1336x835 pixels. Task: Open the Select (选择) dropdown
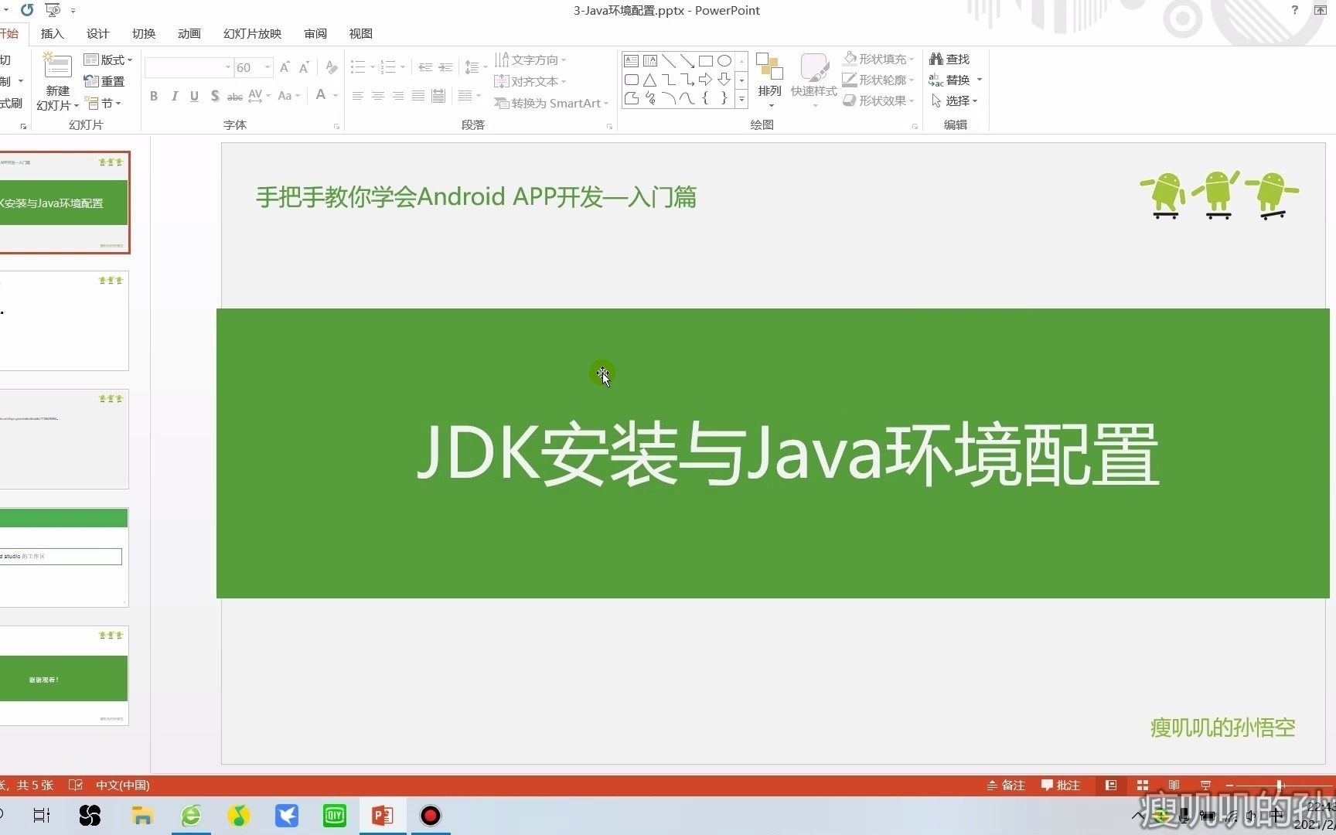[956, 101]
